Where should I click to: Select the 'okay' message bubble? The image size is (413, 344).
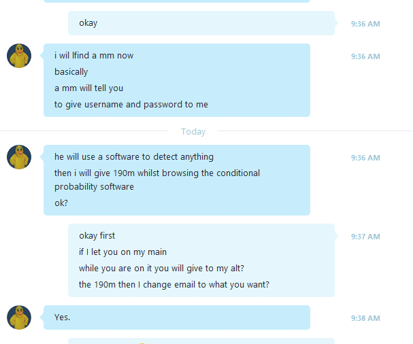(x=201, y=23)
